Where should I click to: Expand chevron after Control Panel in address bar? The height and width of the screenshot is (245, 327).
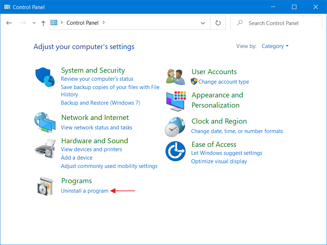[104, 23]
